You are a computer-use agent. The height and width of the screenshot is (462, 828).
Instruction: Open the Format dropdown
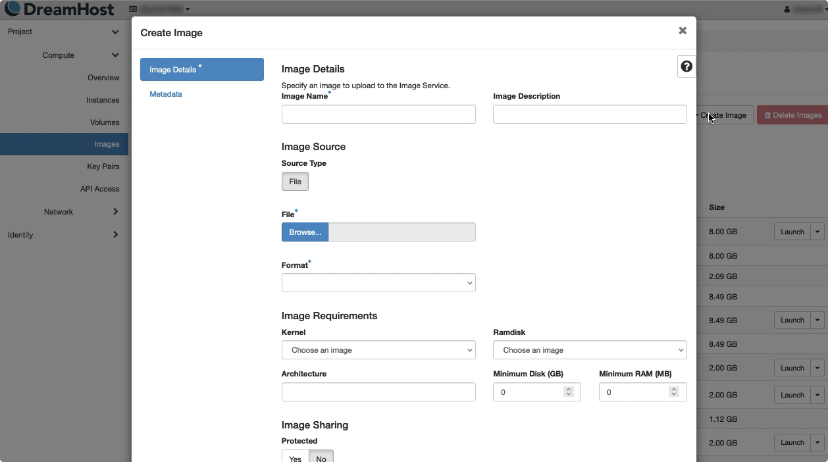tap(378, 283)
